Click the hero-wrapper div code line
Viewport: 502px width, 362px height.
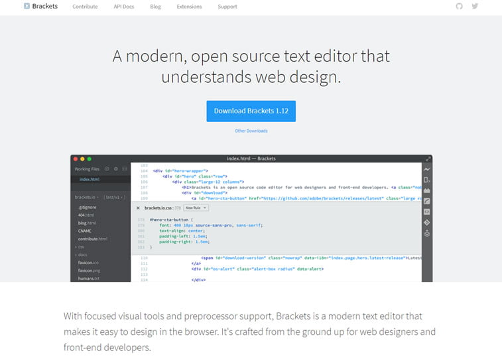pos(180,171)
